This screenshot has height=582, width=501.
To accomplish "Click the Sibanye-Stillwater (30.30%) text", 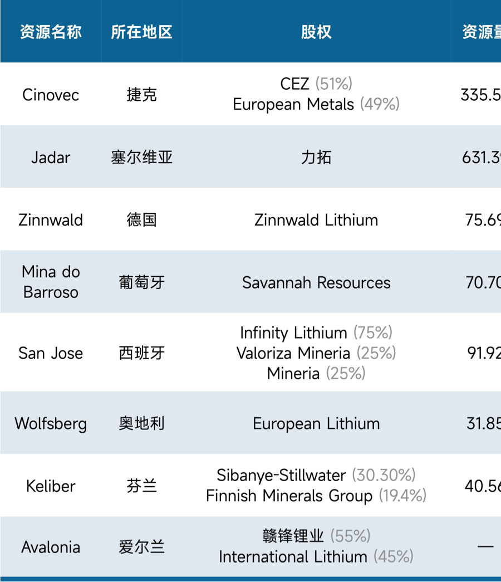I will click(x=316, y=476).
